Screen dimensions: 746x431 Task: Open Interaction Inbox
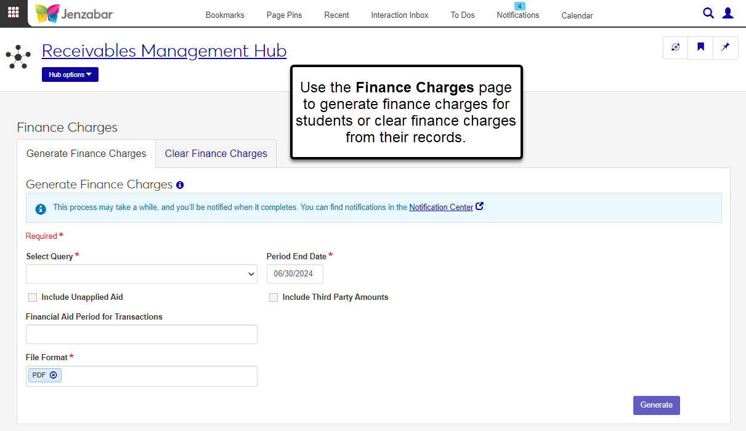tap(400, 15)
